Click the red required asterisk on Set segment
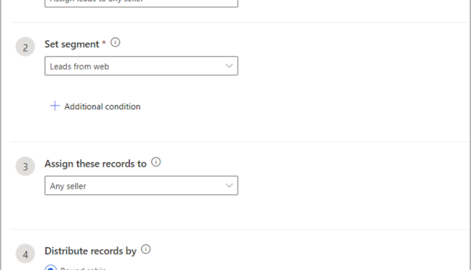The width and height of the screenshot is (471, 270). click(x=104, y=43)
